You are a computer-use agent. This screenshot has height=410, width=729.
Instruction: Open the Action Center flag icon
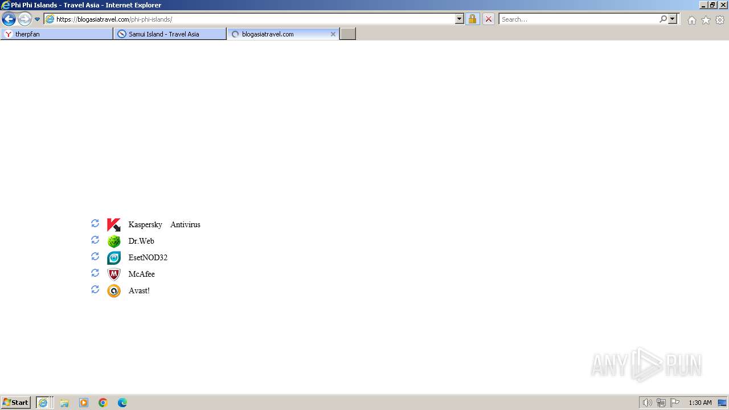[675, 403]
